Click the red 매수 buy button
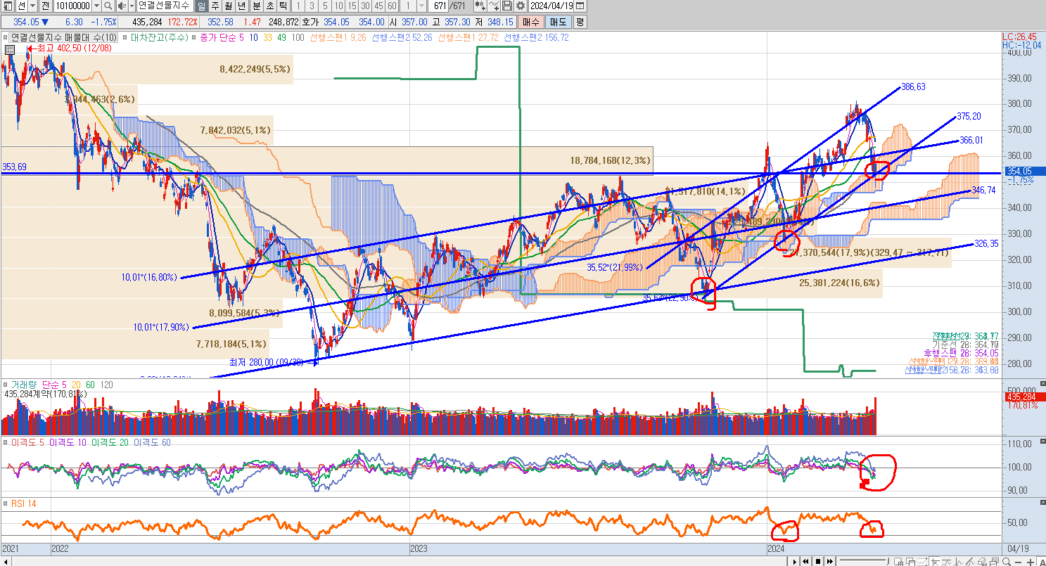 coord(530,22)
